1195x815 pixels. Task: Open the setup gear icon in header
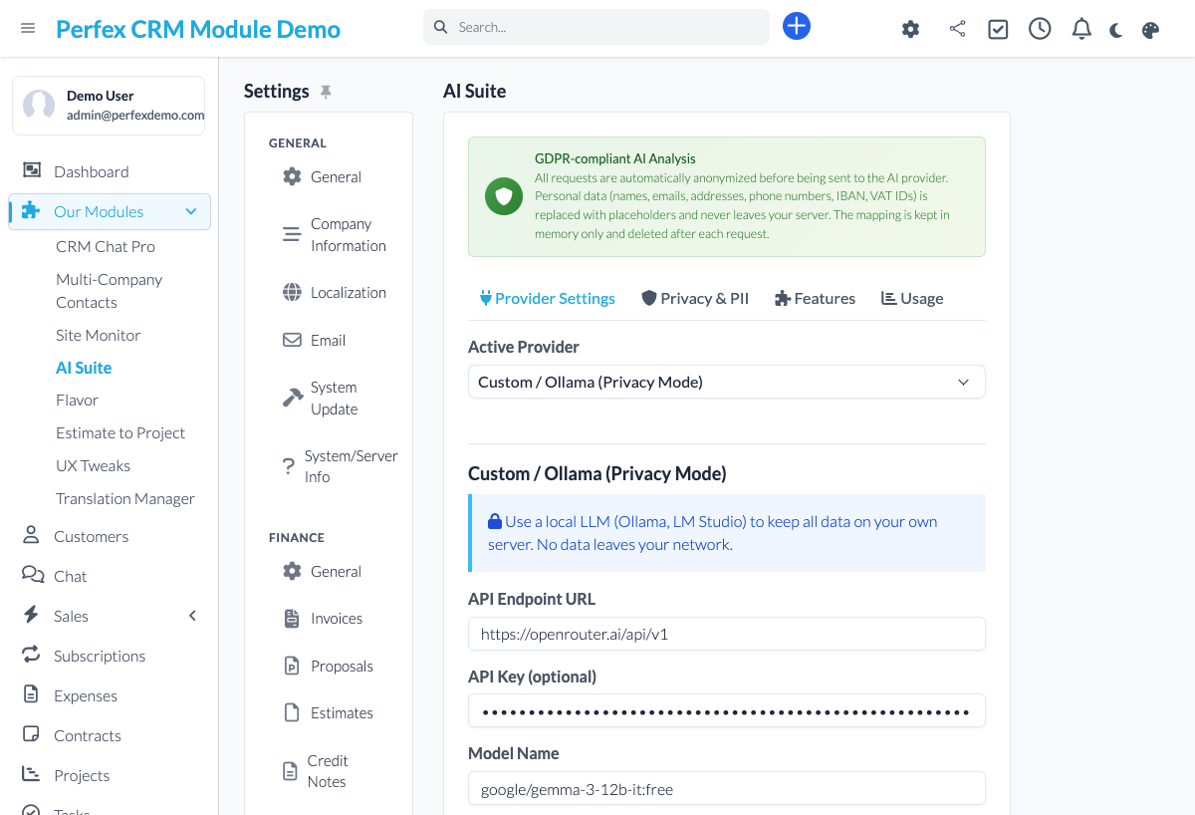point(910,29)
